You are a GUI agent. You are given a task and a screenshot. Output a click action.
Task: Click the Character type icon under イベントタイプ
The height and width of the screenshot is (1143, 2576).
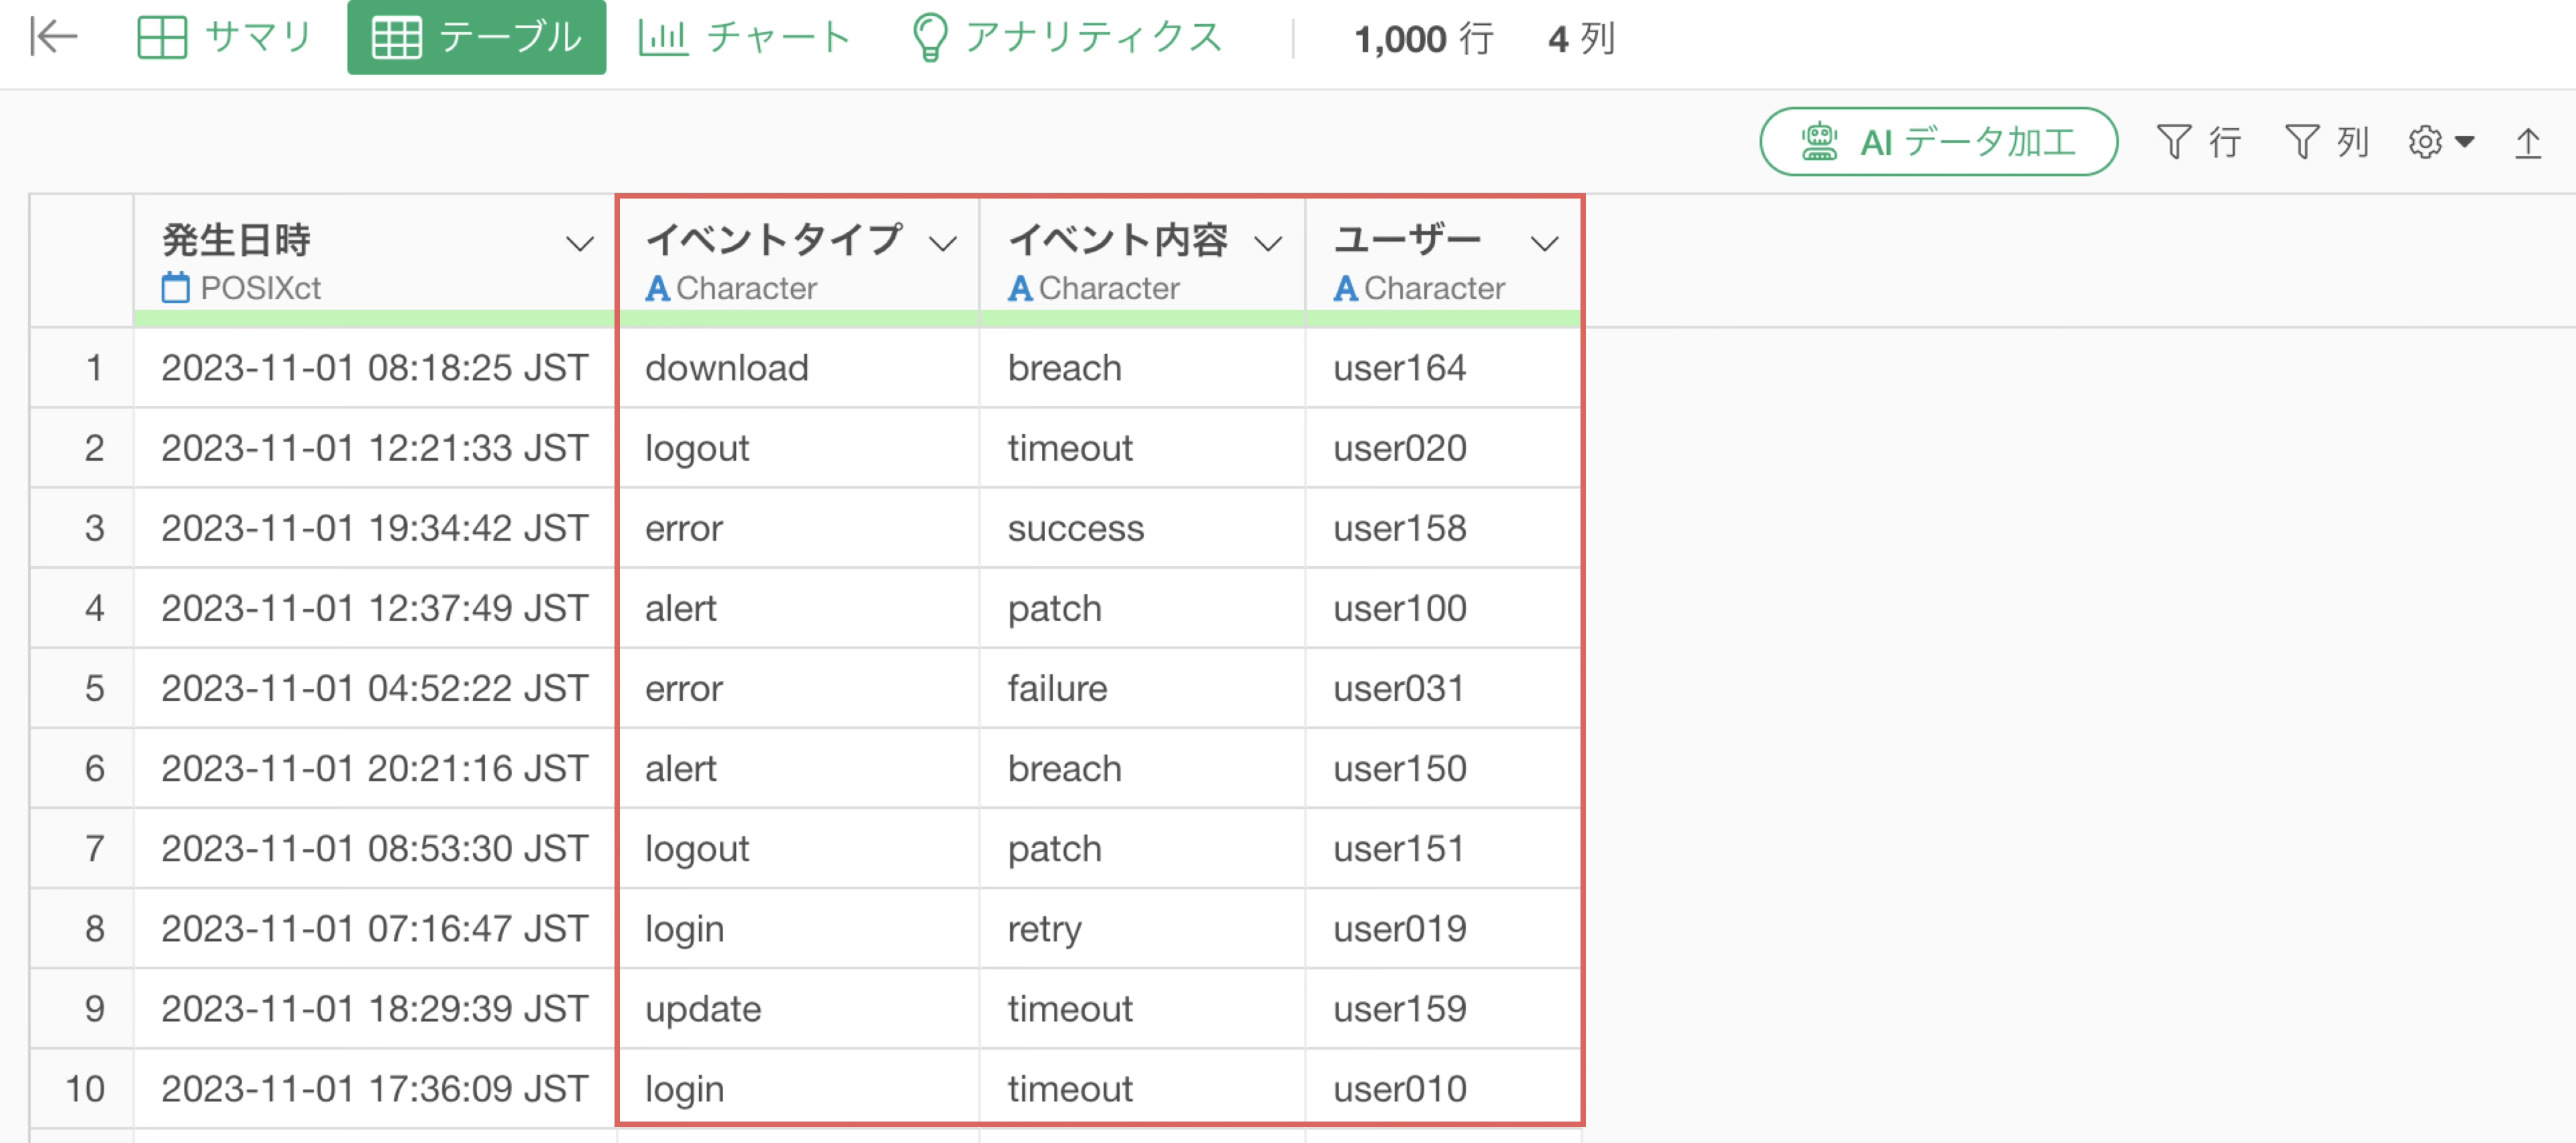(x=657, y=288)
